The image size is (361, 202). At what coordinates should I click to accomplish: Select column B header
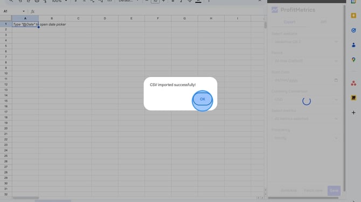click(x=52, y=18)
